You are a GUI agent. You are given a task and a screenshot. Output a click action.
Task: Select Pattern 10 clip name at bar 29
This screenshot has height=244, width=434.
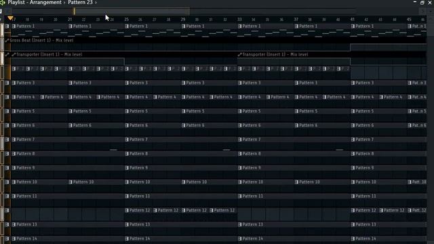pos(196,182)
